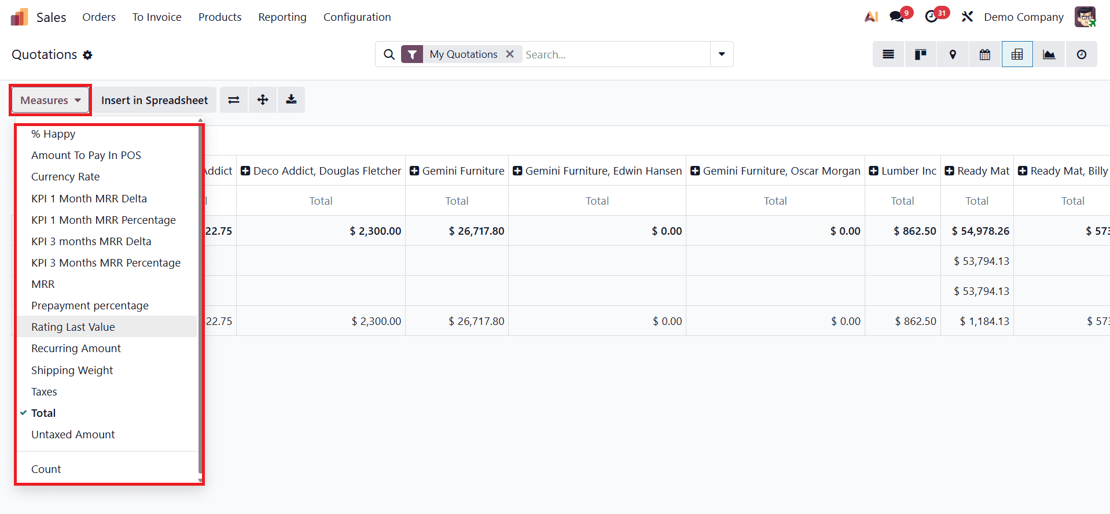Open the activities clock icon
This screenshot has height=514, width=1110.
932,17
